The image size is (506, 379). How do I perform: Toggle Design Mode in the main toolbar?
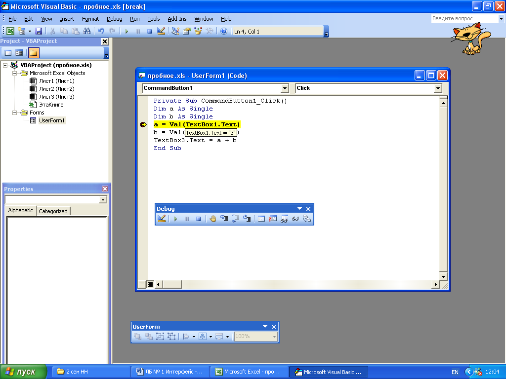[161, 31]
